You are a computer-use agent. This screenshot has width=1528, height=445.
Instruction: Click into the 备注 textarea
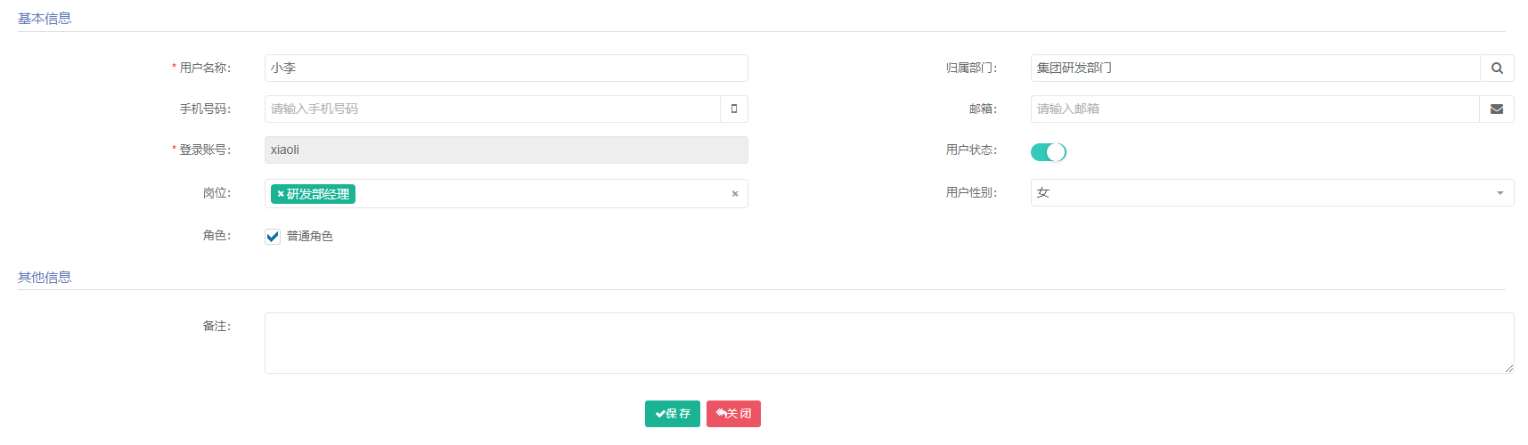pos(888,344)
